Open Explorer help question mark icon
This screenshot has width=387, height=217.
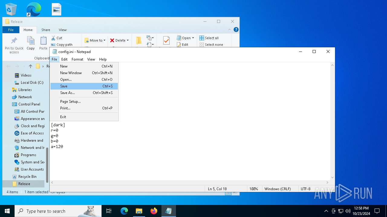tap(236, 30)
